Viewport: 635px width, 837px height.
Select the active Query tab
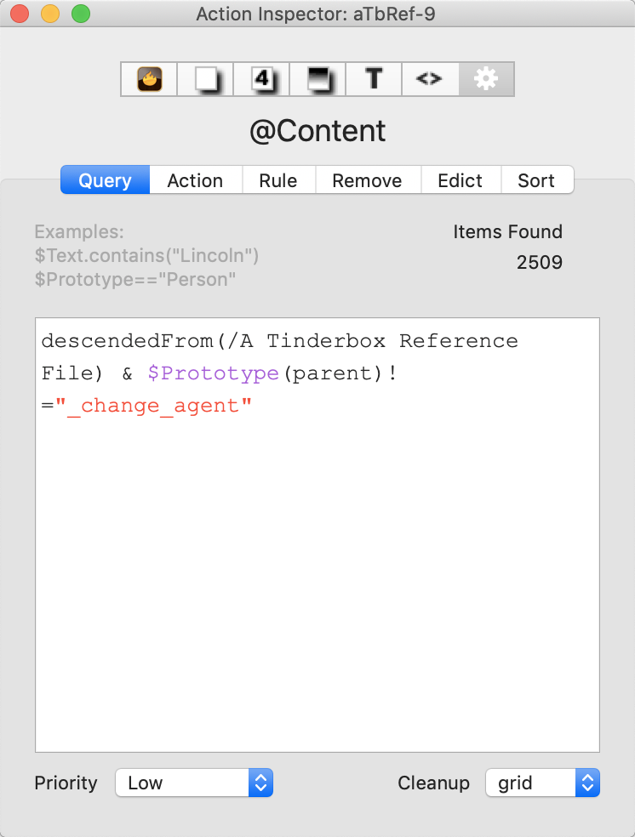point(104,180)
